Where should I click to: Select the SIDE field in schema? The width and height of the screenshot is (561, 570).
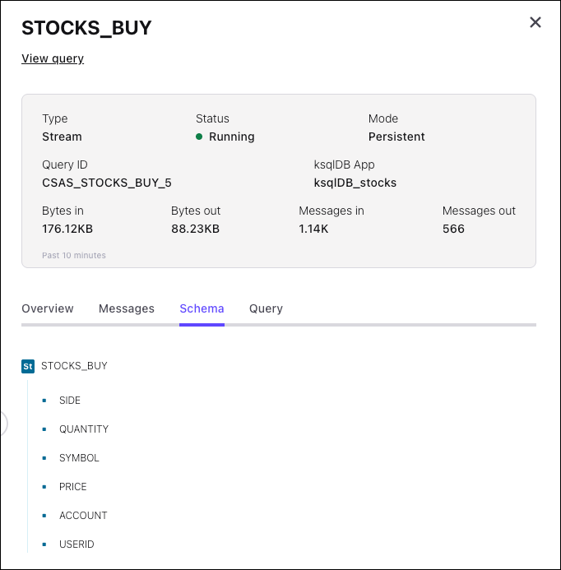(70, 401)
